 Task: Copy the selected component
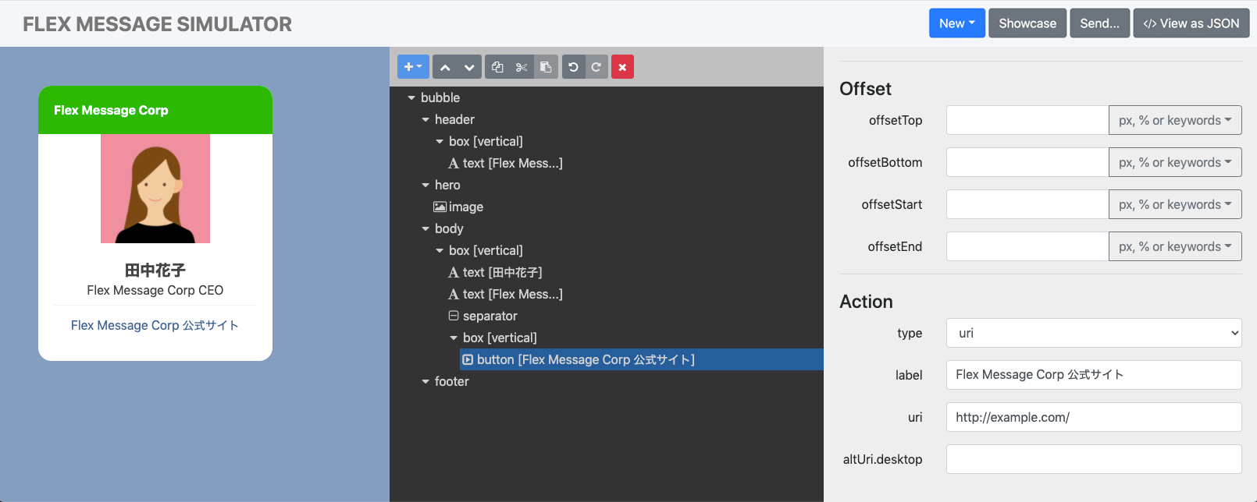click(497, 67)
